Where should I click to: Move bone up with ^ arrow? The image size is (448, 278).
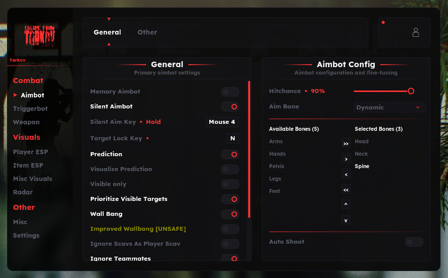click(x=346, y=204)
